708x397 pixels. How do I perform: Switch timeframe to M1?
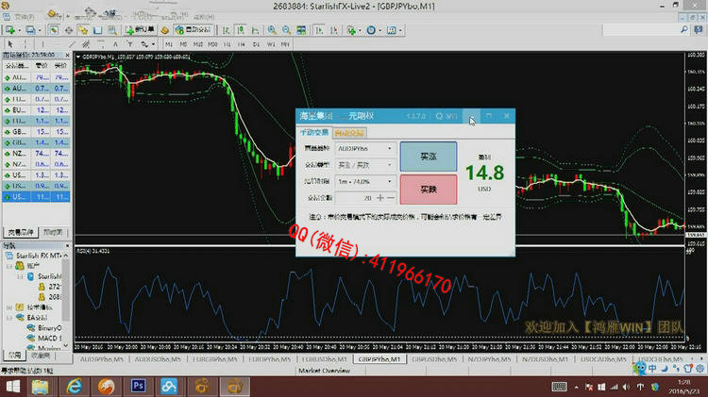[169, 44]
